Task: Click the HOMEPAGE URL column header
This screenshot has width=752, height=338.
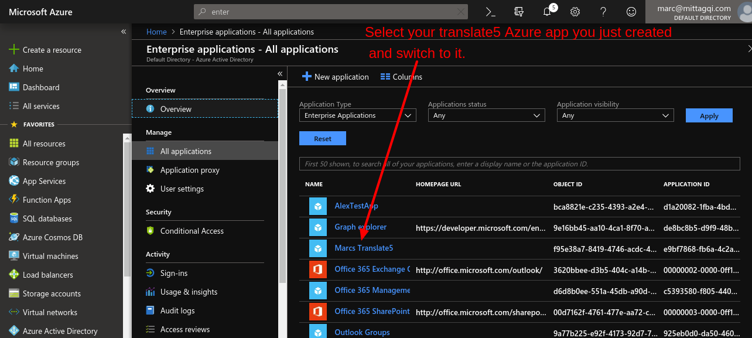Action: [x=438, y=184]
